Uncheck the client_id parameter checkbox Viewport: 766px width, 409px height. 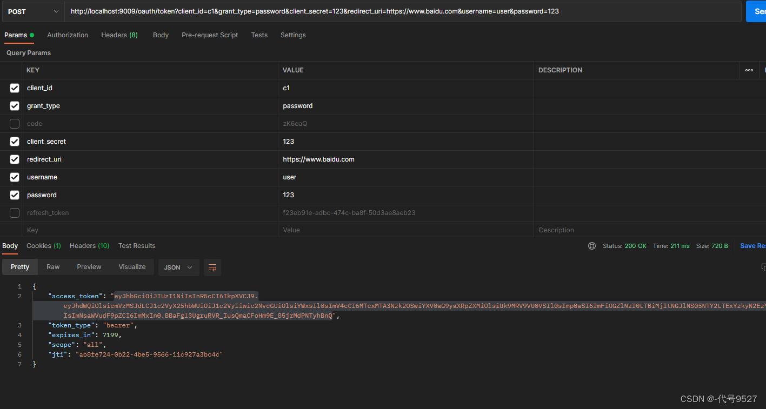(x=15, y=88)
